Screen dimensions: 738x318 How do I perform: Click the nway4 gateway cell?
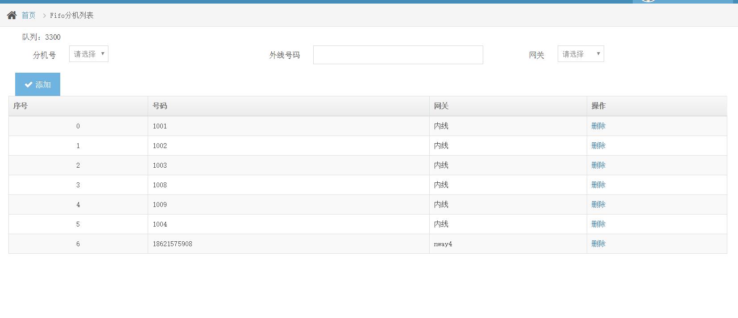[x=443, y=244]
